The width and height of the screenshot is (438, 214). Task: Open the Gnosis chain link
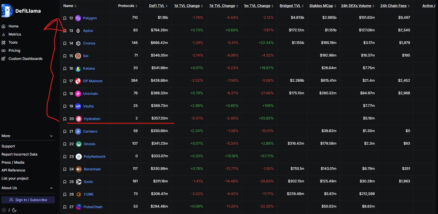89,144
